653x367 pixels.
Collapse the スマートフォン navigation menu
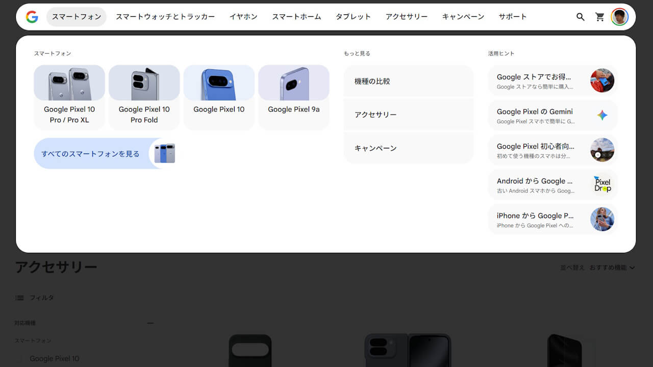click(x=77, y=17)
